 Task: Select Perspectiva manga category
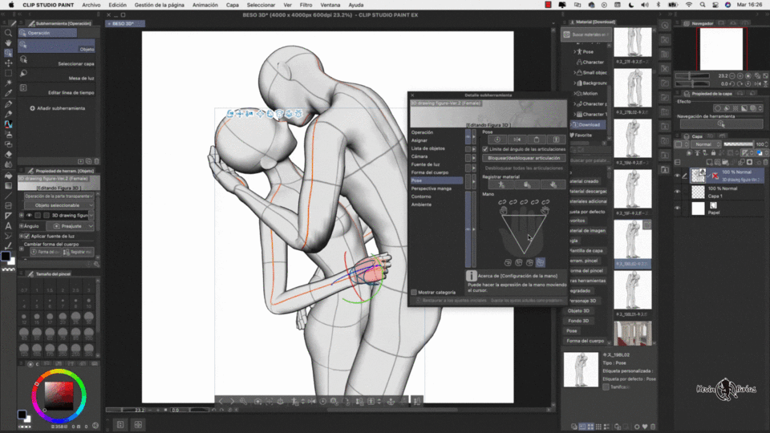[432, 188]
